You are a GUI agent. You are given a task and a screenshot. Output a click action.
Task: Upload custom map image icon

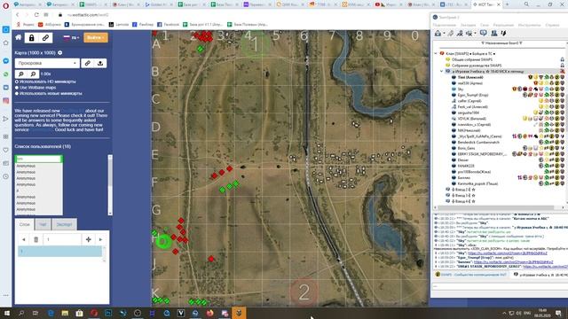pos(100,63)
